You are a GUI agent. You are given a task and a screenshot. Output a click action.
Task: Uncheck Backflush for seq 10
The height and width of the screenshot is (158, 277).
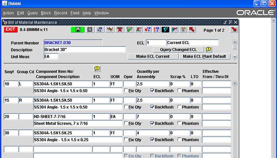[x=152, y=90]
